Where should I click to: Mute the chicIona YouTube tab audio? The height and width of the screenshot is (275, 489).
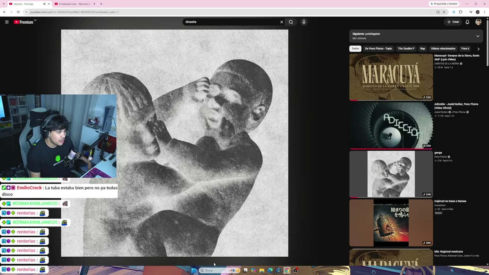[x=44, y=4]
